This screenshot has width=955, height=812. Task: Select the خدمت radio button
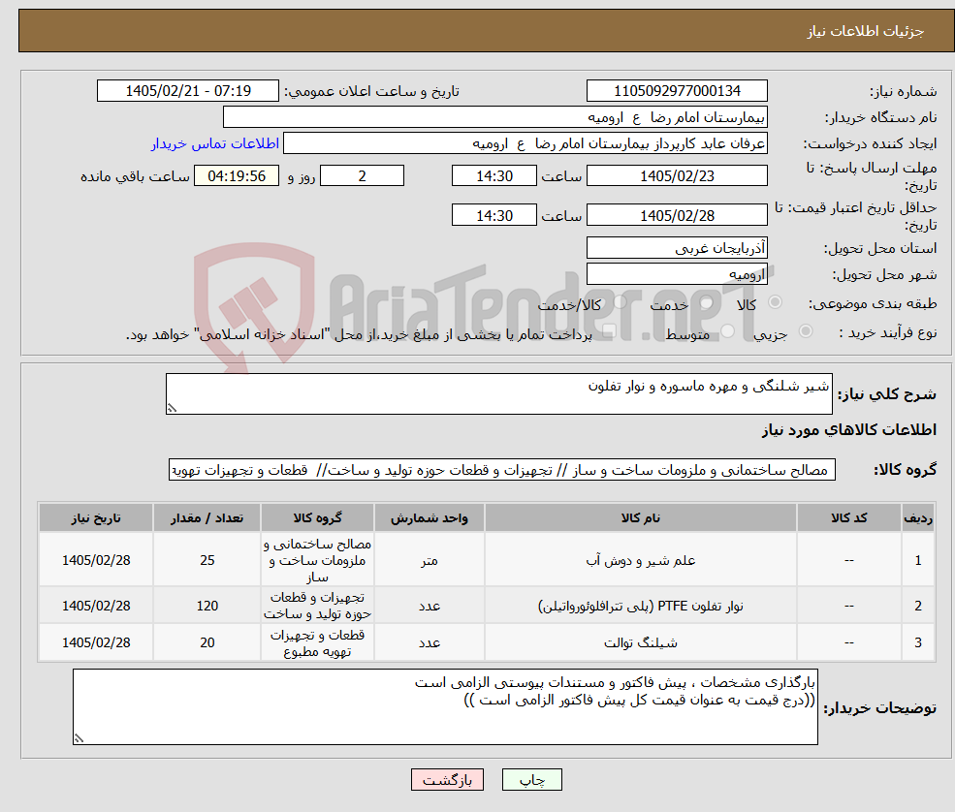pos(707,302)
